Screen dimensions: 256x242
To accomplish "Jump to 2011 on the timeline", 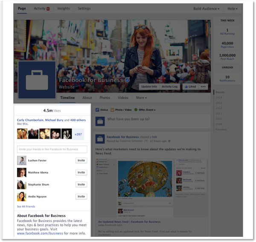I will 219,114.
